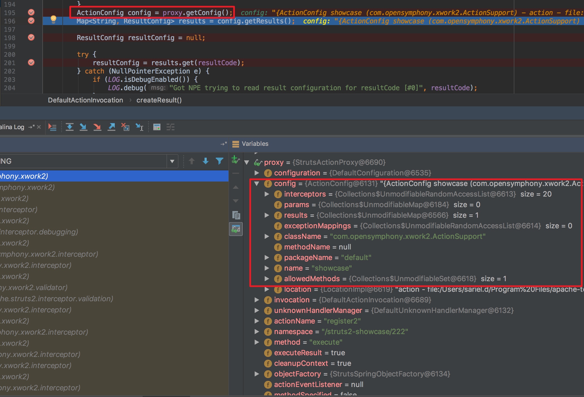Click getConfig() call on line 195

coord(207,13)
